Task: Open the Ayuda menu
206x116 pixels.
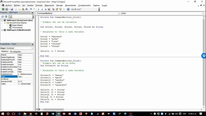Action: click(x=104, y=5)
